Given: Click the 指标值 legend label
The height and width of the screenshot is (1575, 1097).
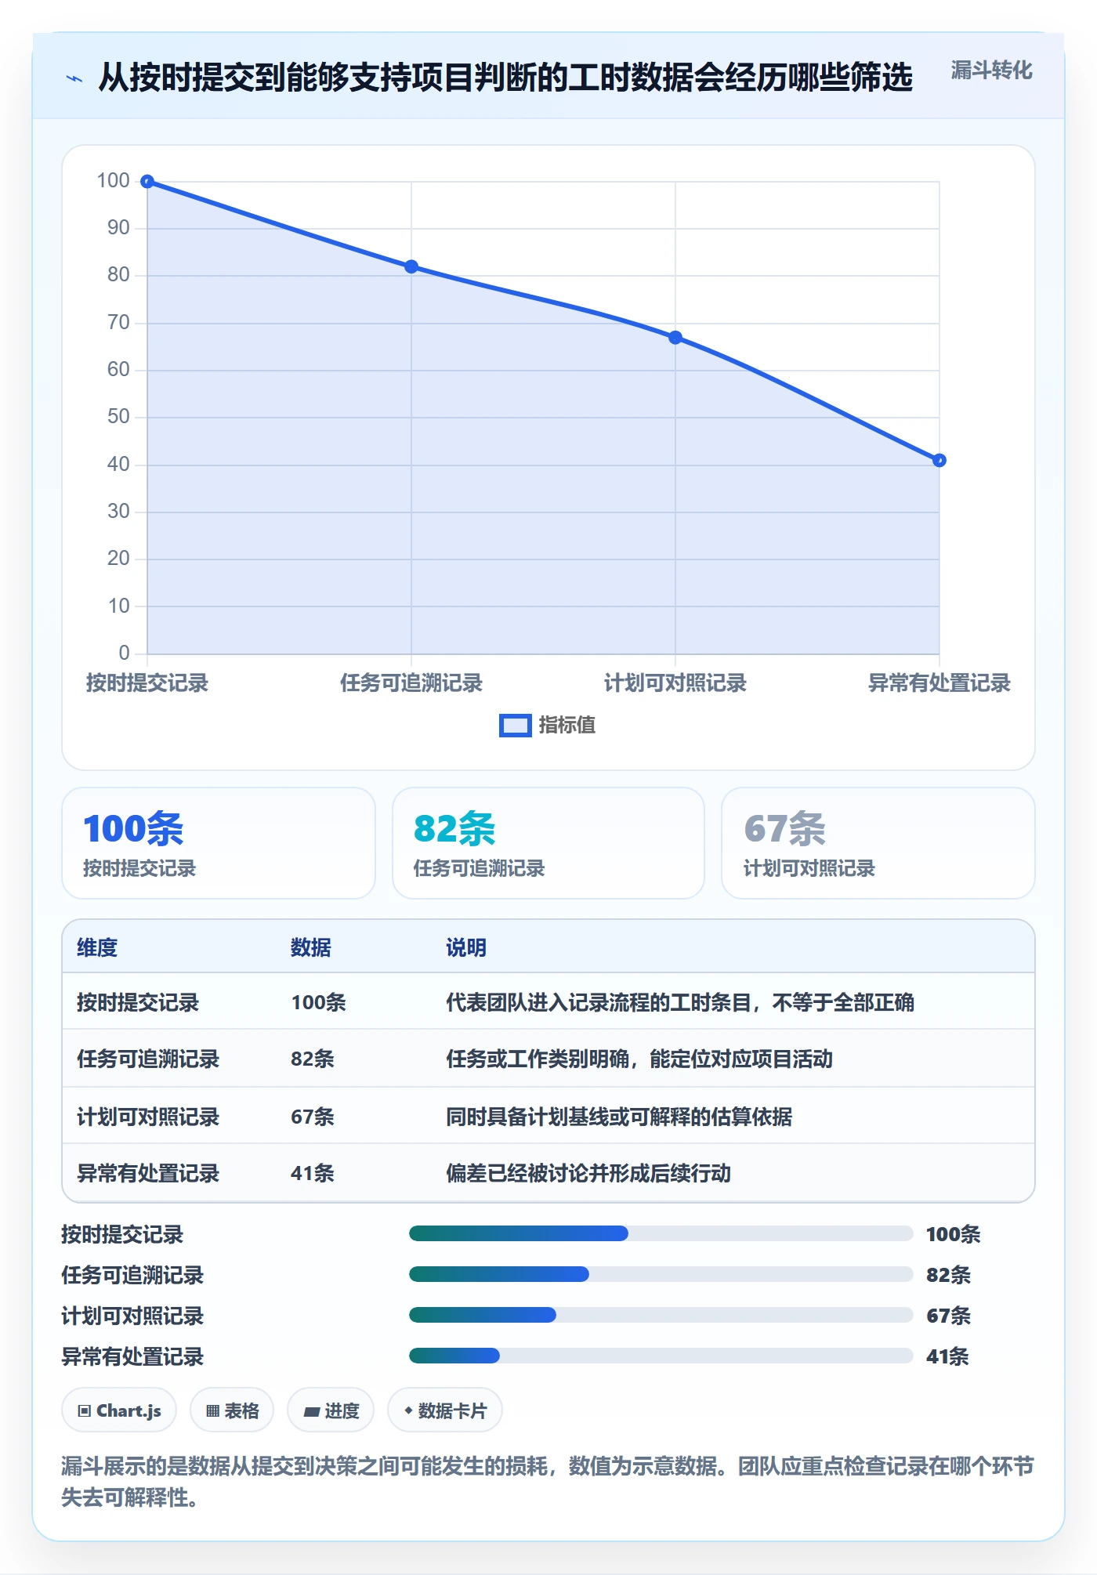Looking at the screenshot, I should pos(567,726).
